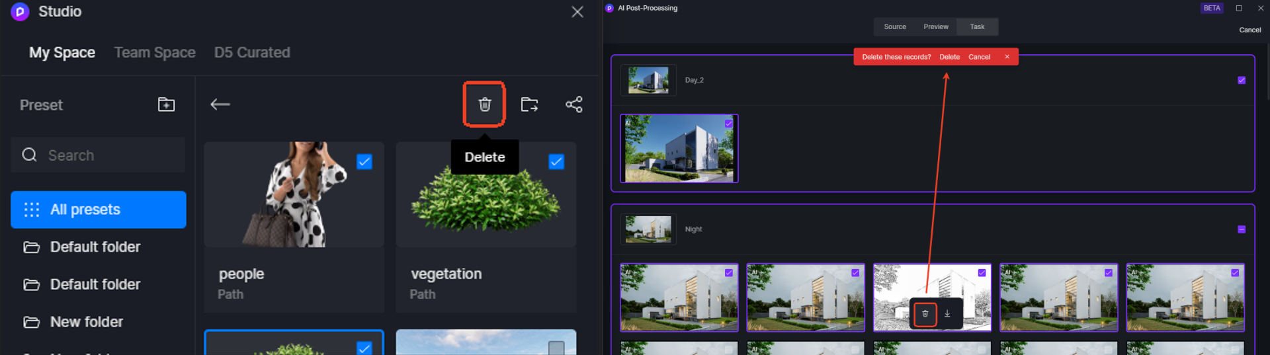Screen dimensions: 1270x355
Task: Open the D5 Curated tab
Action: pos(252,52)
